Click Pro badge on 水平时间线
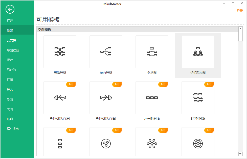Image resolution: width=247 pixels, height=159 pixels. coord(163,84)
